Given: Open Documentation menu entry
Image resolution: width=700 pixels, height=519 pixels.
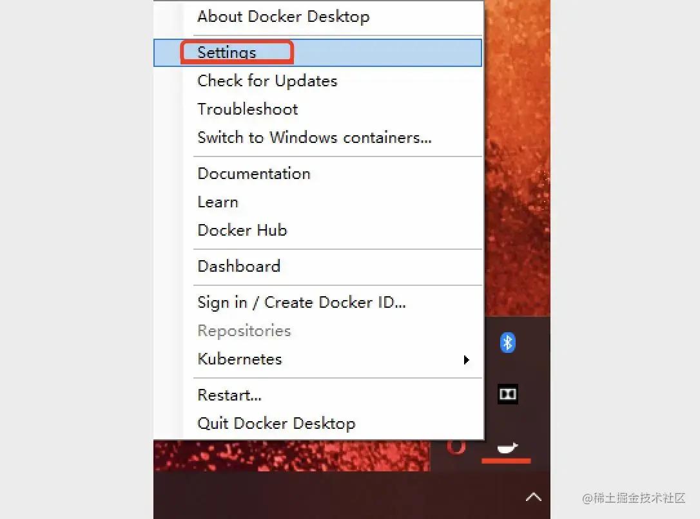Looking at the screenshot, I should tap(317, 173).
